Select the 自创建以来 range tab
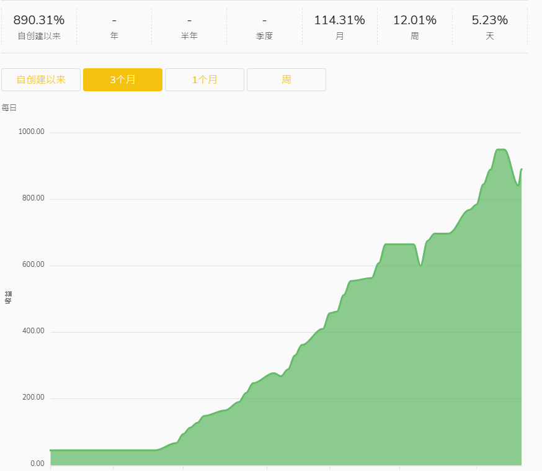The height and width of the screenshot is (471, 542). click(x=41, y=80)
